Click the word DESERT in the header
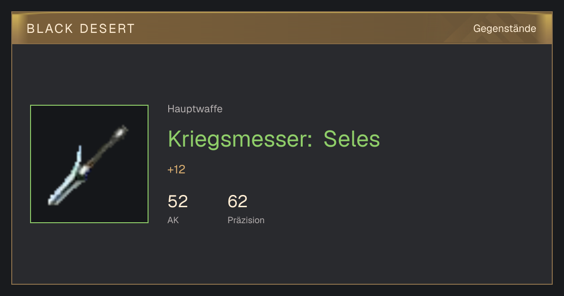This screenshot has height=296, width=564. click(107, 29)
